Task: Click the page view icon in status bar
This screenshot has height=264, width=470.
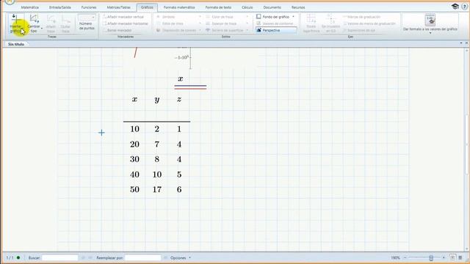Action: pos(452,257)
